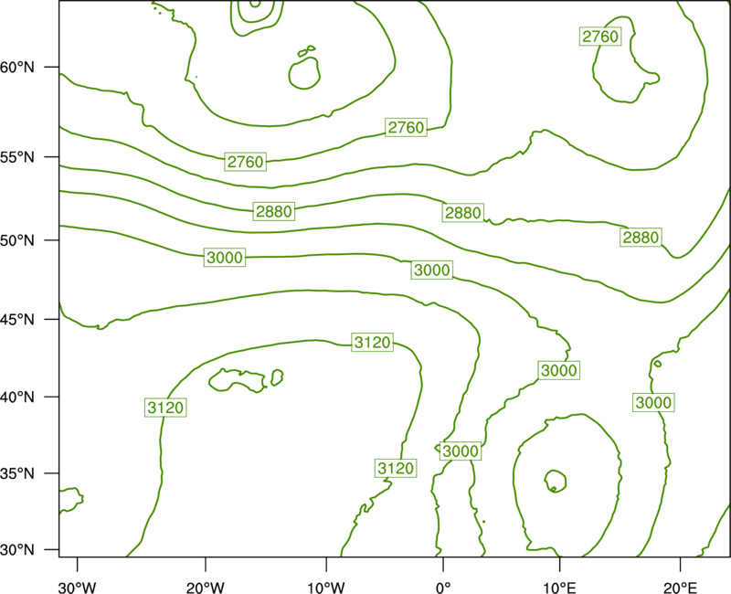Click the 3000 contour label closest to 50°N tick
The height and width of the screenshot is (594, 731).
(x=225, y=258)
